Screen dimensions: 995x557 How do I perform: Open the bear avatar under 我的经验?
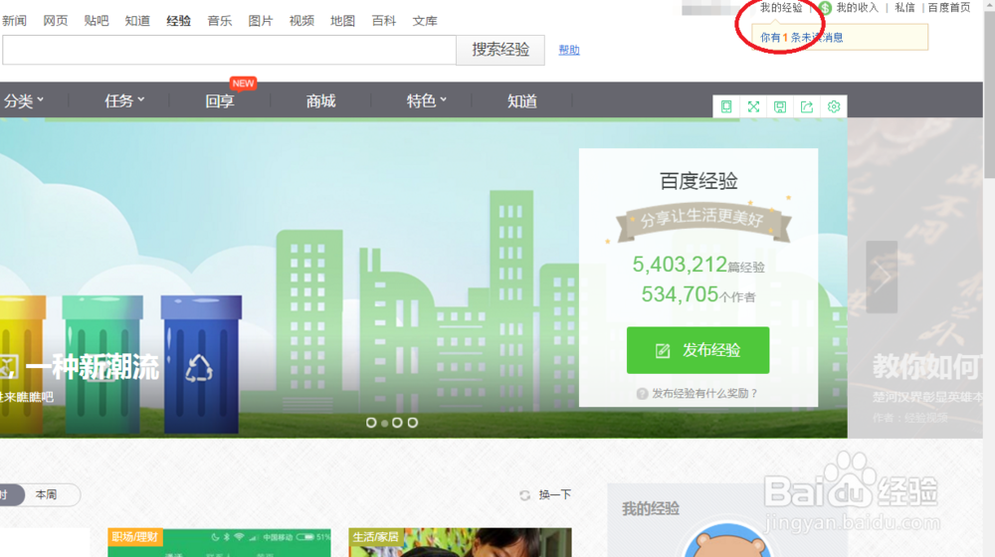tap(727, 540)
